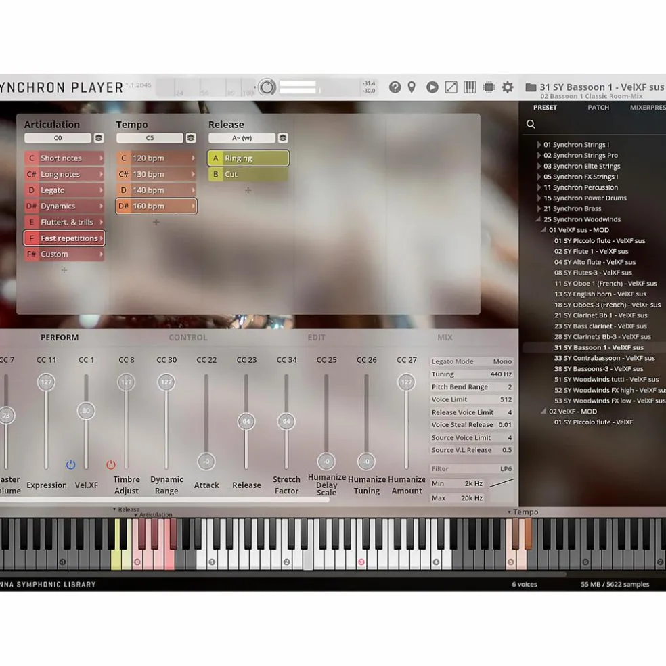Click the CPU chip icon
The width and height of the screenshot is (666, 666).
pyautogui.click(x=489, y=87)
